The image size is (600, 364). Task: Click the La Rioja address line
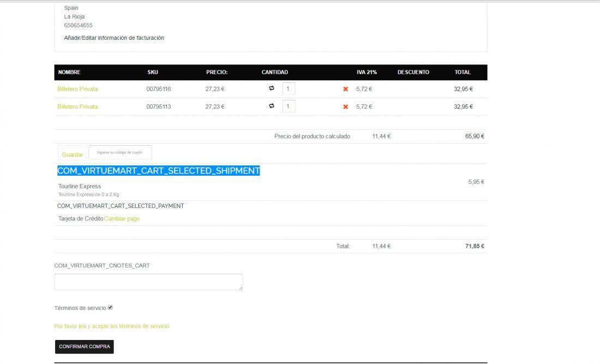[x=74, y=16]
